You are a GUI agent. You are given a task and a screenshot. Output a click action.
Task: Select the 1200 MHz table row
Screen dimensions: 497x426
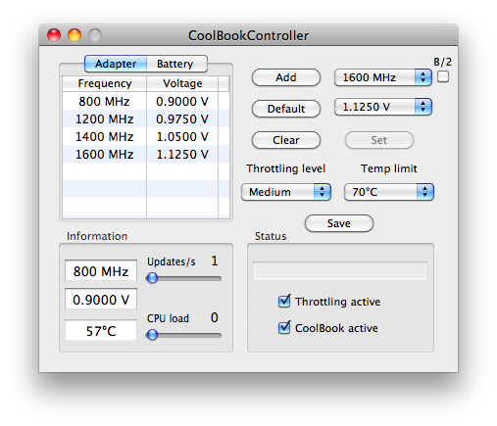pos(146,118)
